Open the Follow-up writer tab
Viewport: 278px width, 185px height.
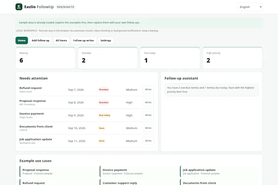coord(84,40)
